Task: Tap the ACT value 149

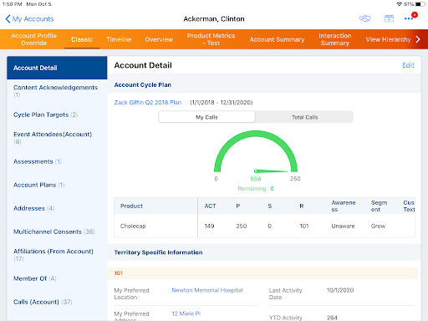Action: (x=209, y=226)
